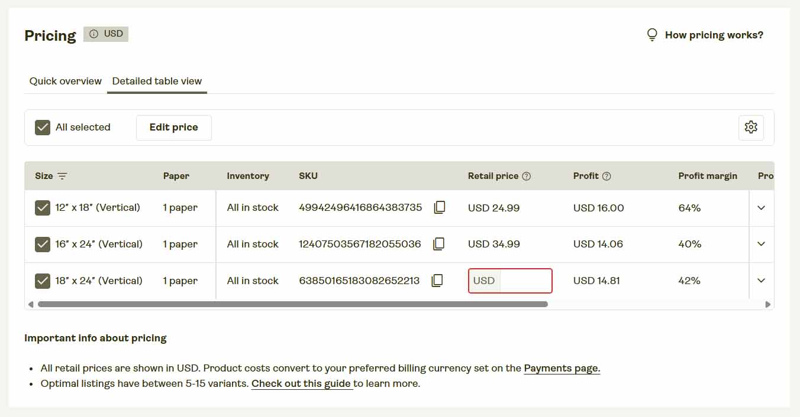Open the Profit help tooltip
Viewport: 800px width, 417px height.
(x=607, y=175)
